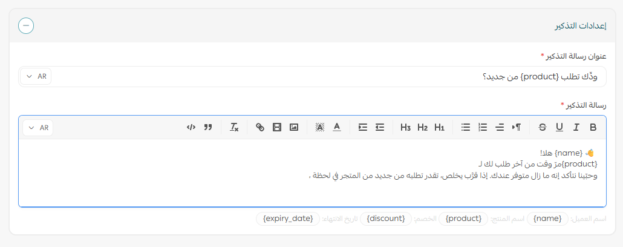Toggle bold formatting in the editor
623x247 pixels.
pos(593,127)
